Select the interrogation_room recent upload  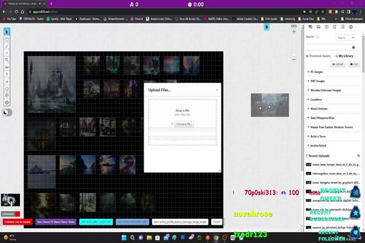[333, 174]
